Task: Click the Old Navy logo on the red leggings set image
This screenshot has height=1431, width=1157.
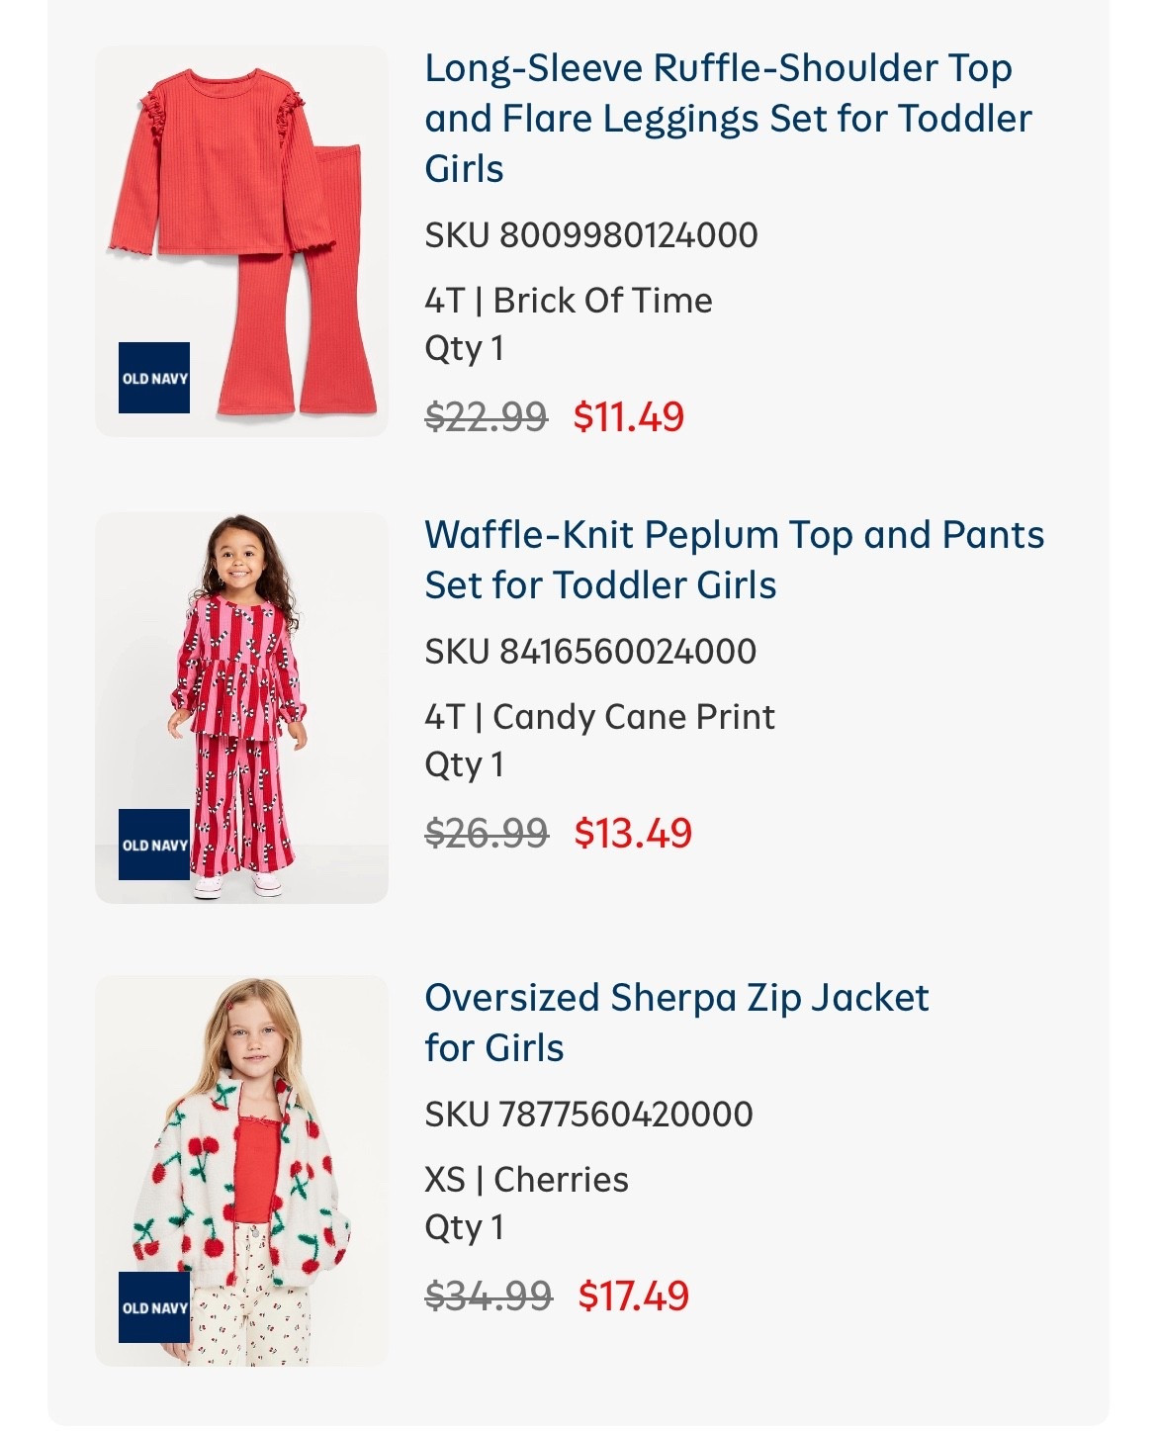Action: pos(153,378)
